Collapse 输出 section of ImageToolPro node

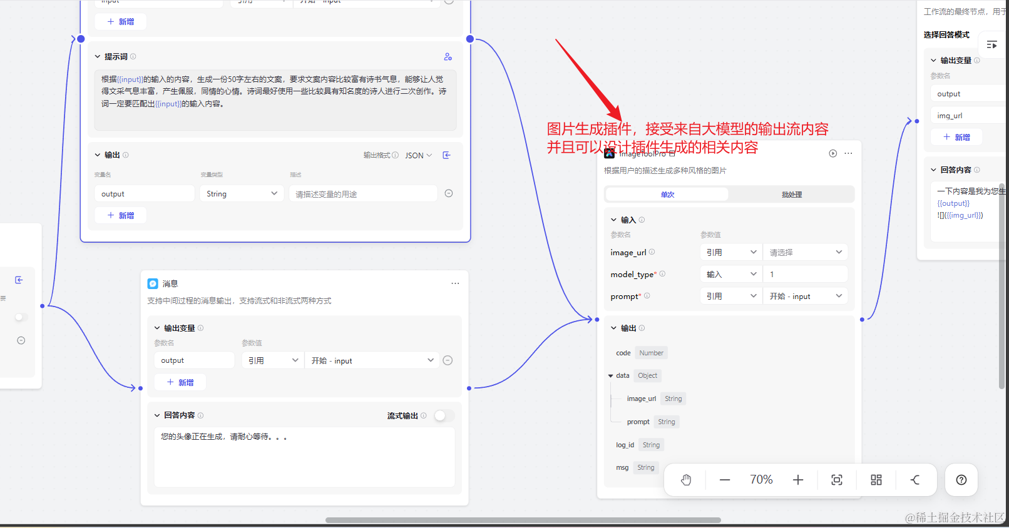pos(614,328)
